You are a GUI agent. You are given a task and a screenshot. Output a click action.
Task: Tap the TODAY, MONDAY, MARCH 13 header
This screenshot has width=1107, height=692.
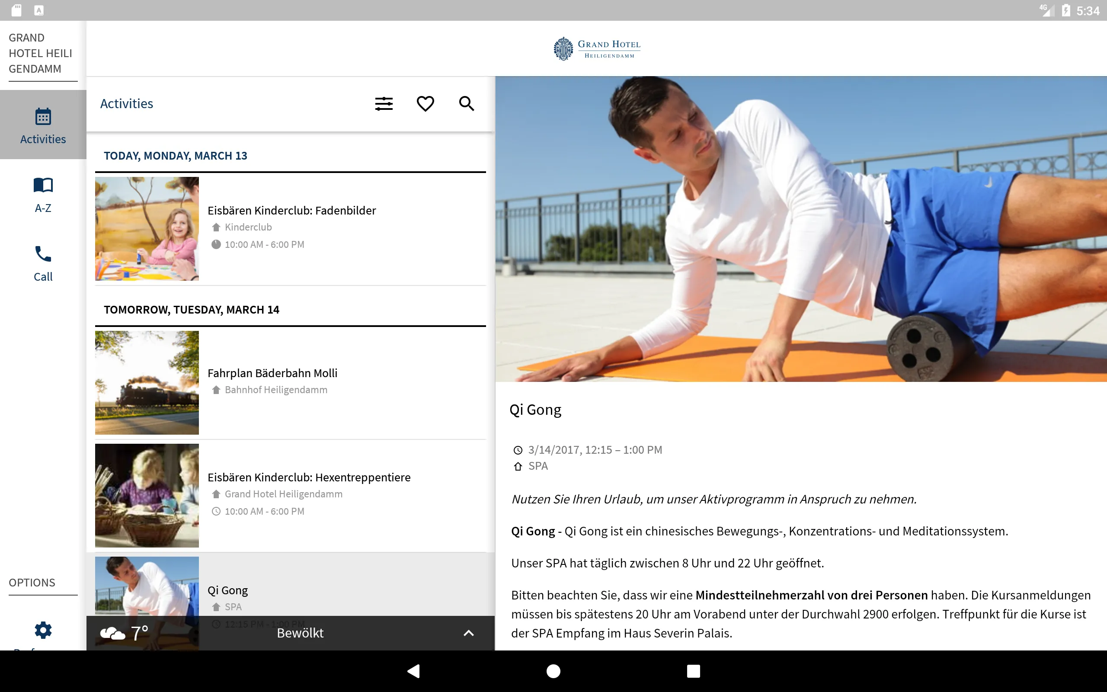pyautogui.click(x=175, y=156)
